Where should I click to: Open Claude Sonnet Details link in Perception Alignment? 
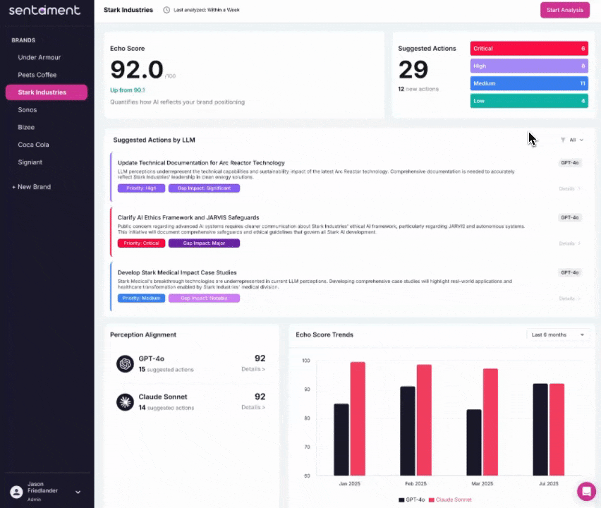[253, 407]
